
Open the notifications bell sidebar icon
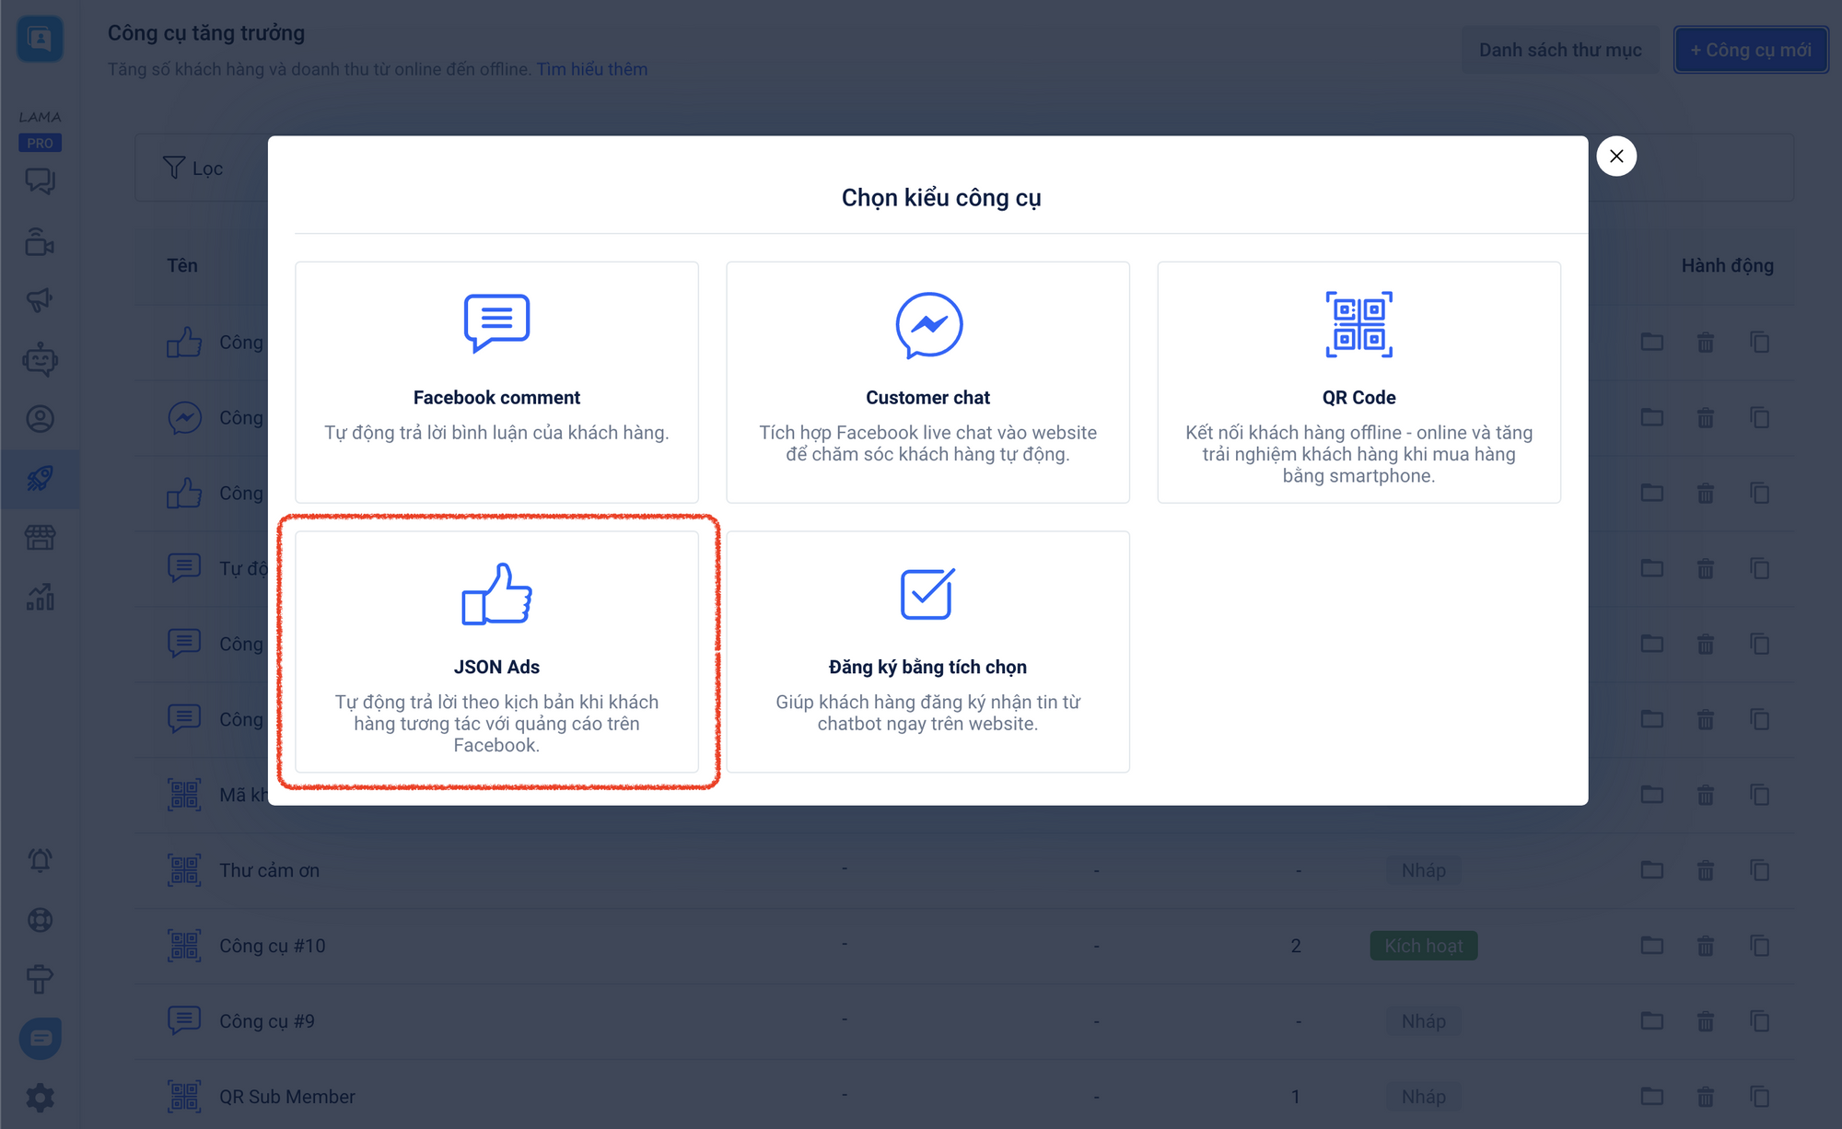(x=40, y=860)
